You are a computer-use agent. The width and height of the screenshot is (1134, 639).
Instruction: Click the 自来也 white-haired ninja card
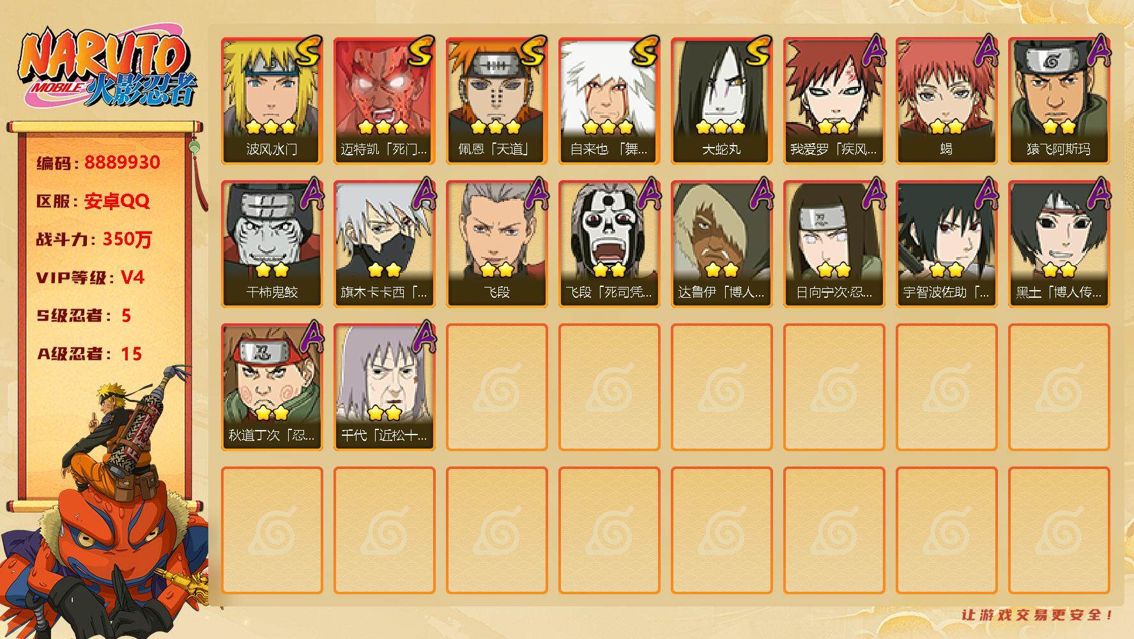[609, 101]
